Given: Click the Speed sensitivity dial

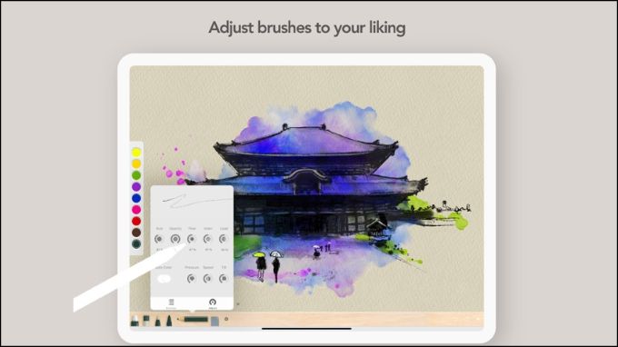Looking at the screenshot, I should point(208,279).
